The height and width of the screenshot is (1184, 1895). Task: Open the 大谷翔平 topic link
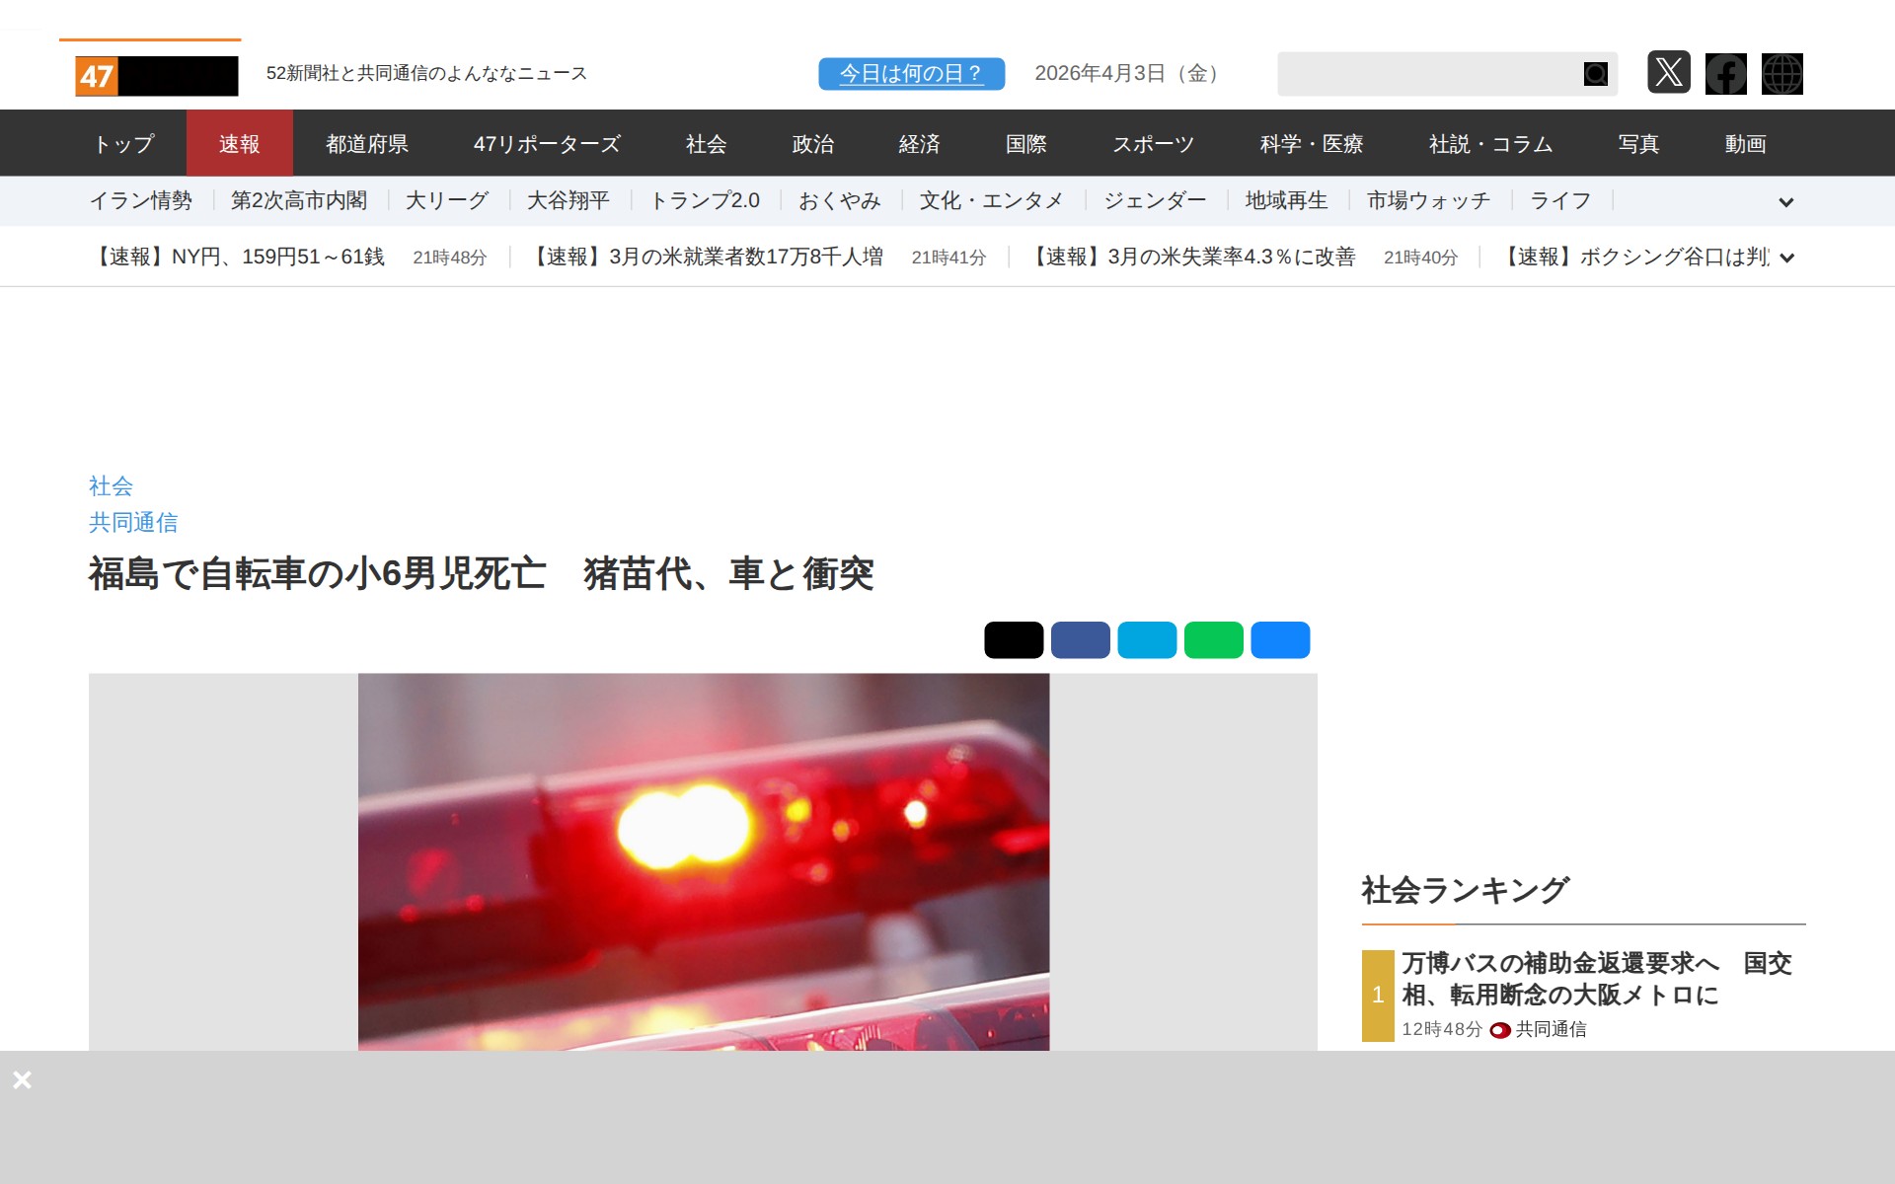pos(568,201)
